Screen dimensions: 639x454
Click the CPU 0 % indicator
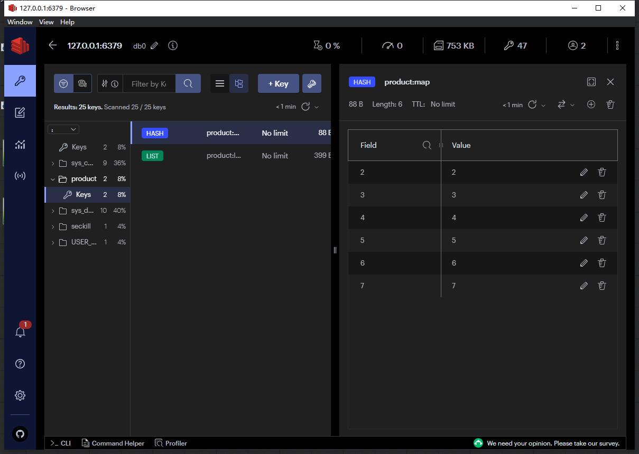pyautogui.click(x=327, y=45)
